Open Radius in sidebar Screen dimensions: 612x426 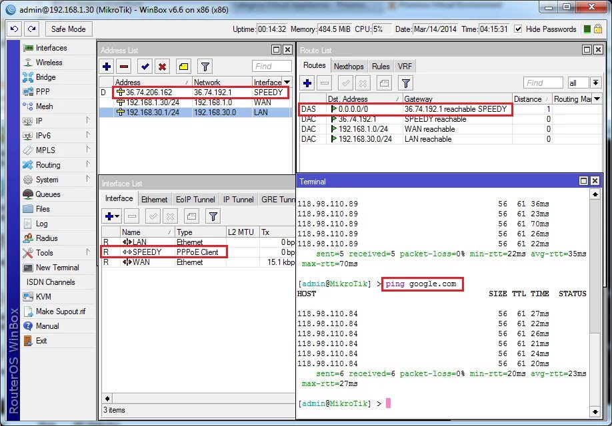click(47, 238)
